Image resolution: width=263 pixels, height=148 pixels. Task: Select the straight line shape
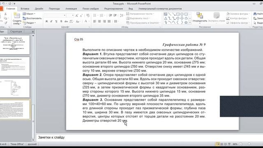click(x=170, y=14)
